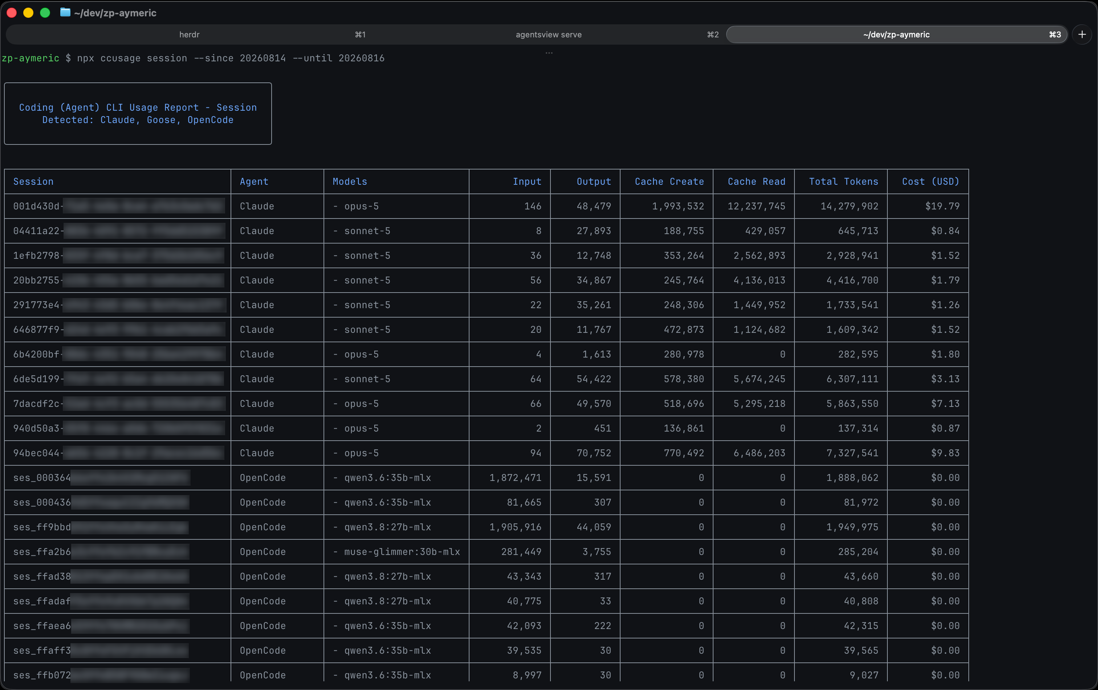This screenshot has width=1098, height=690.
Task: Click the Models column header
Action: [x=350, y=181]
